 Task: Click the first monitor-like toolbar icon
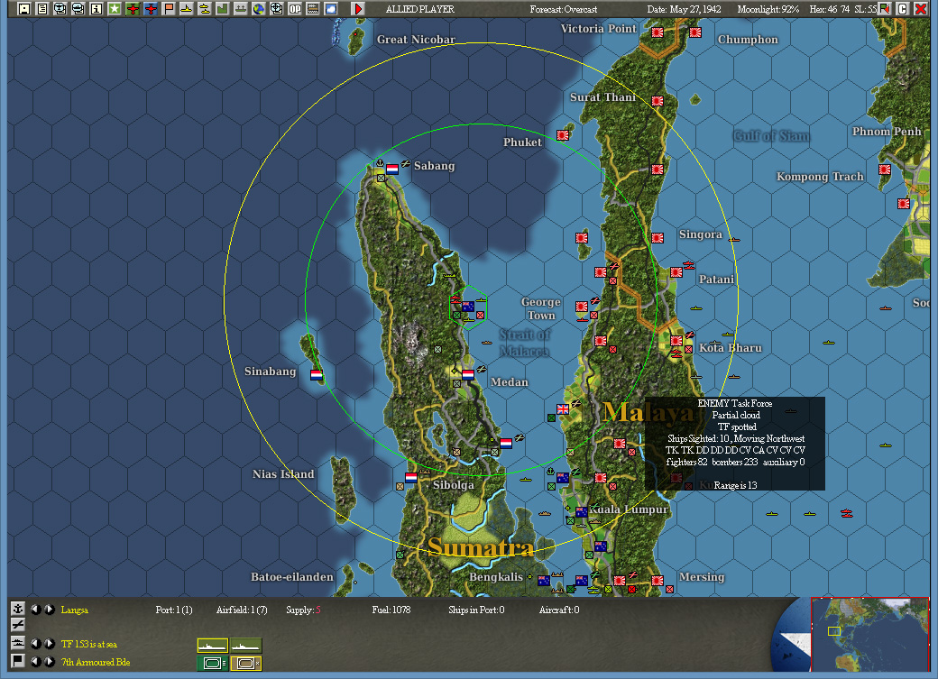(60, 8)
